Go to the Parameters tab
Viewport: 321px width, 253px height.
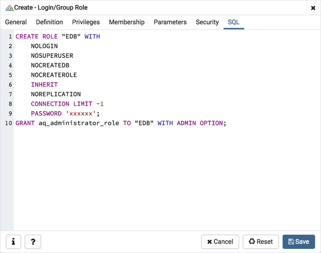[170, 22]
